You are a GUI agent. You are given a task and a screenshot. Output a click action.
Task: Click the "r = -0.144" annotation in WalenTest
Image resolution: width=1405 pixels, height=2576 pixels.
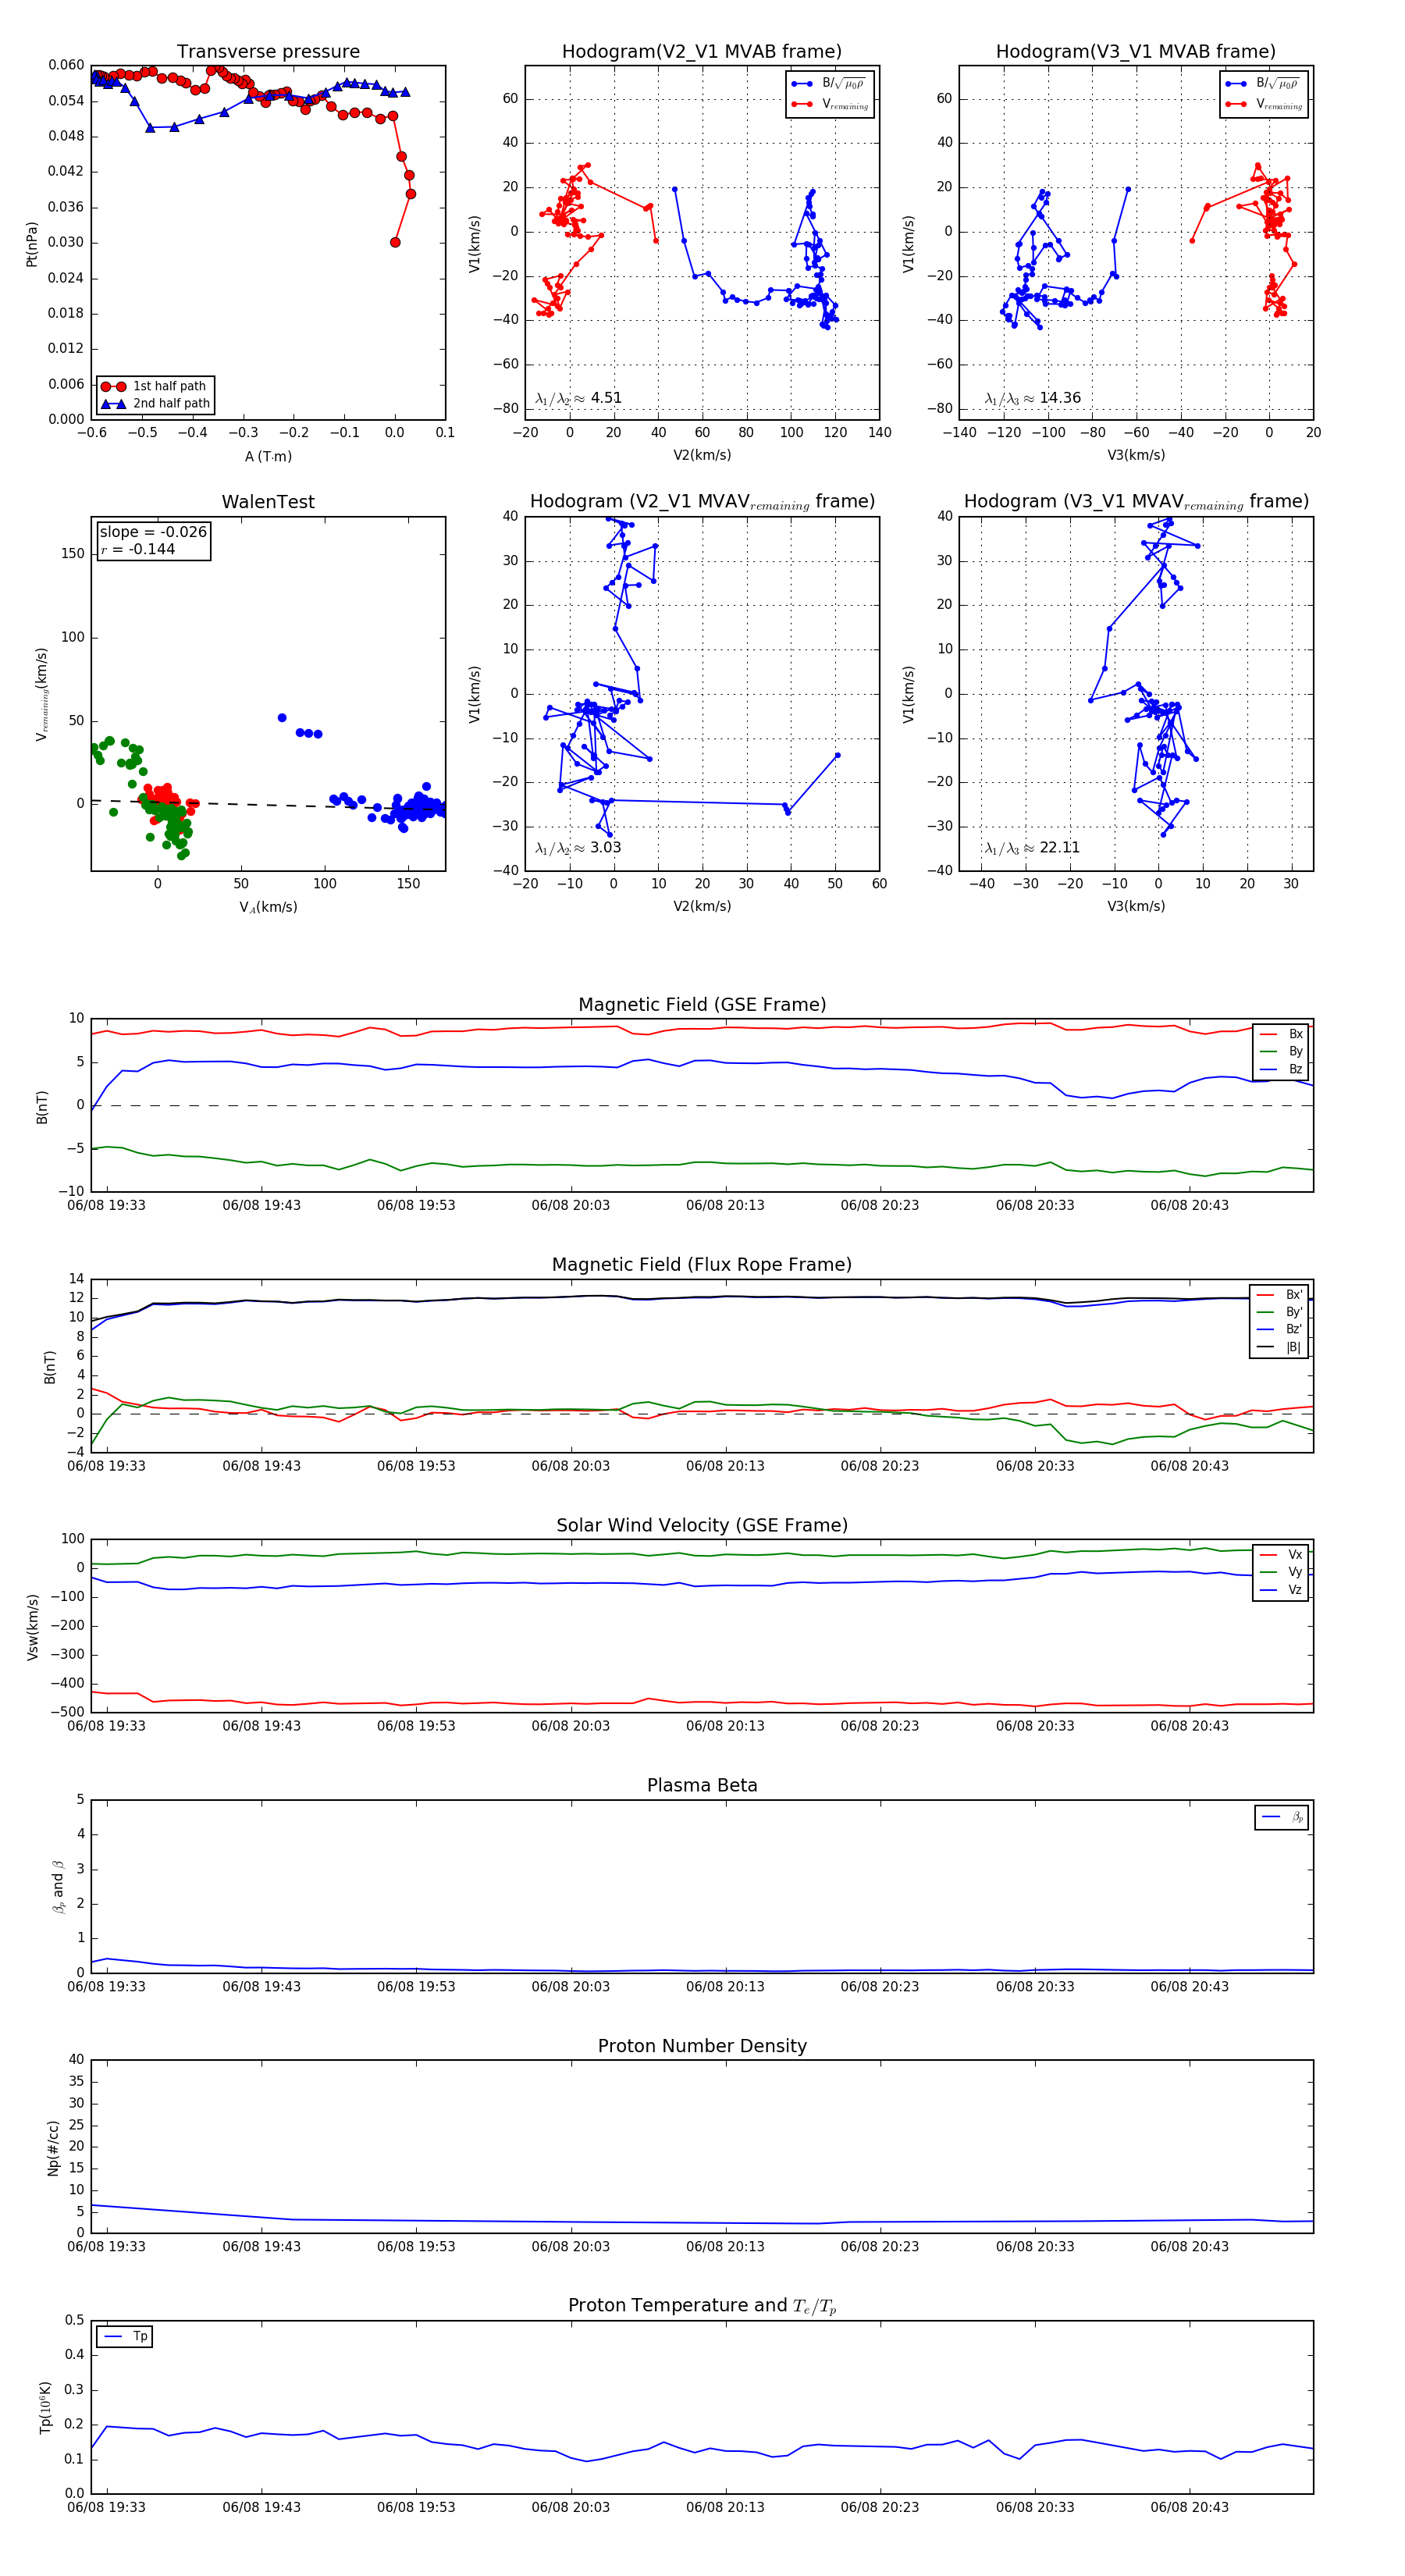(138, 549)
